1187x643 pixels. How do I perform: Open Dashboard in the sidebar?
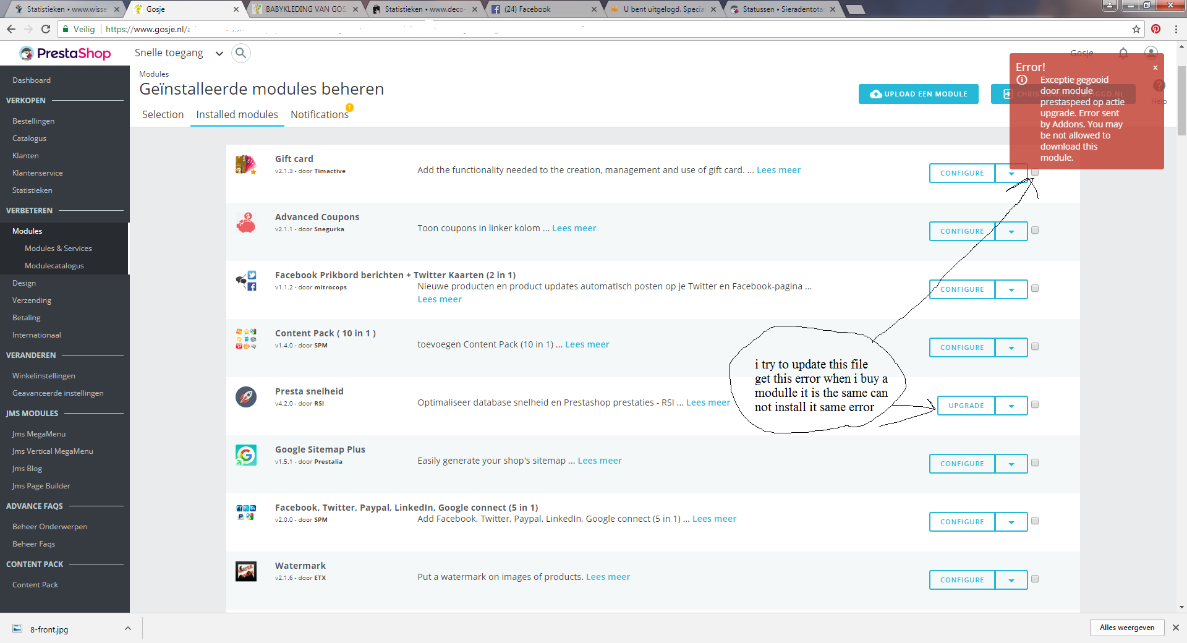[x=32, y=80]
